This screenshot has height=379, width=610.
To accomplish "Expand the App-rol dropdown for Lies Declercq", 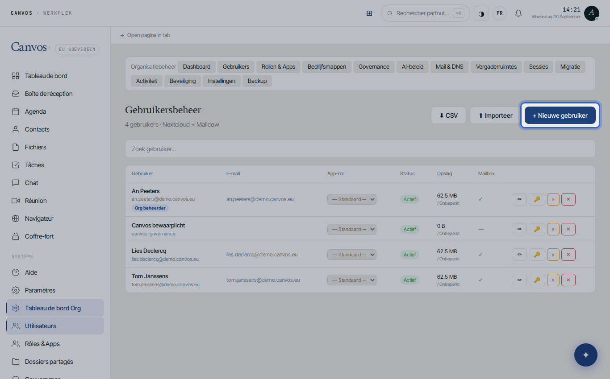I will [x=352, y=255].
